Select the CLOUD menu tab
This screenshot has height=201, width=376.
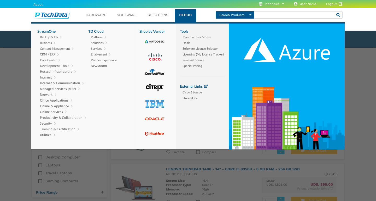coord(185,15)
